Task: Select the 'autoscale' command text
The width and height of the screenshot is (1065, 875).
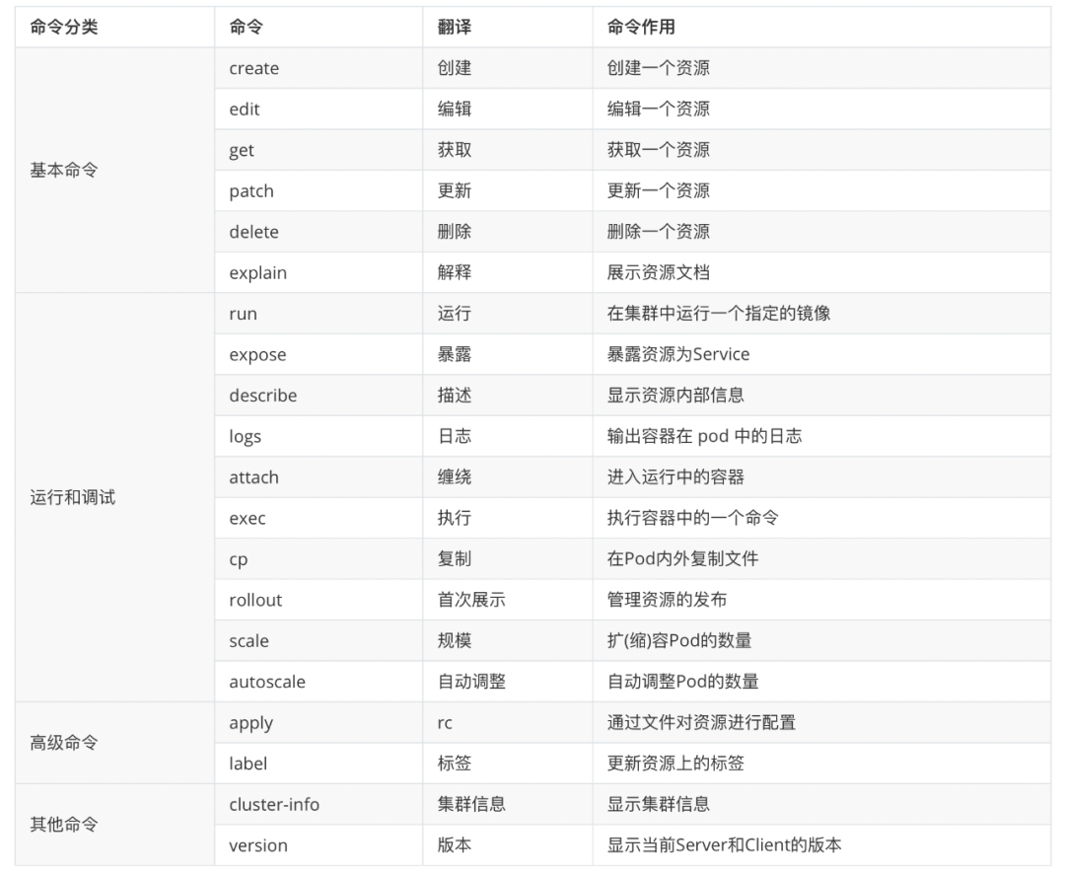Action: click(x=267, y=682)
